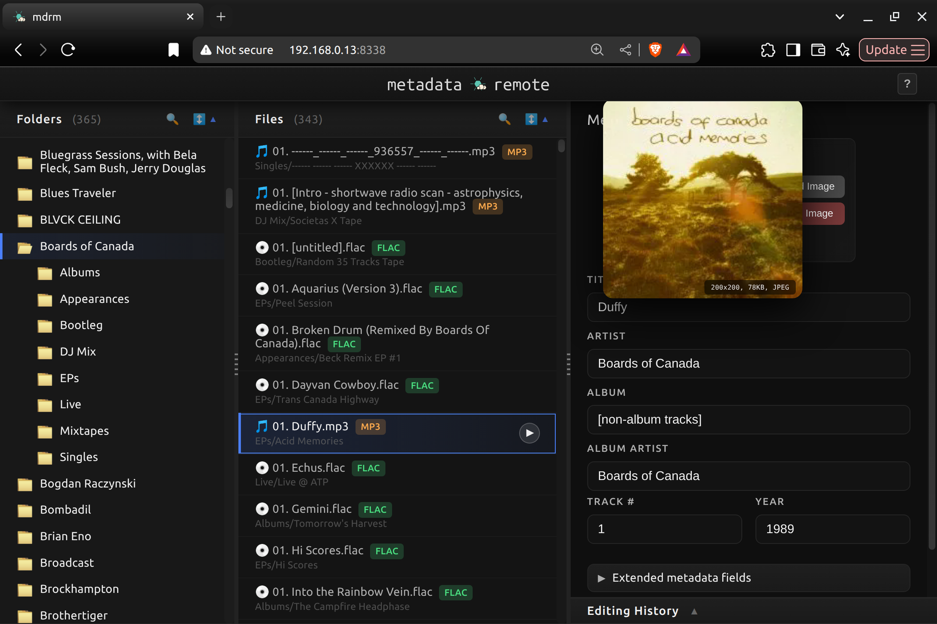Edit the Year field showing 1989
This screenshot has height=624, width=937.
click(833, 529)
